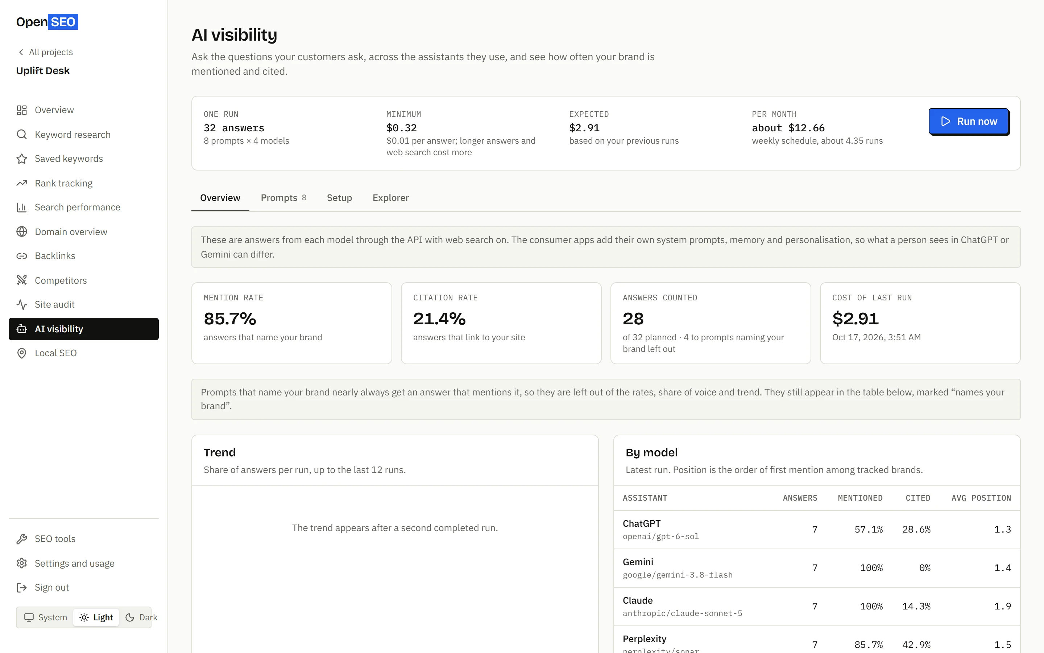Image resolution: width=1044 pixels, height=653 pixels.
Task: Open Settings and usage
Action: 84,563
